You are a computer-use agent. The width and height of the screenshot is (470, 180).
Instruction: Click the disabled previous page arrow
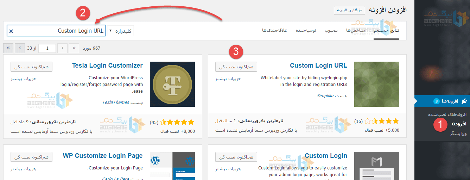tap(62, 48)
